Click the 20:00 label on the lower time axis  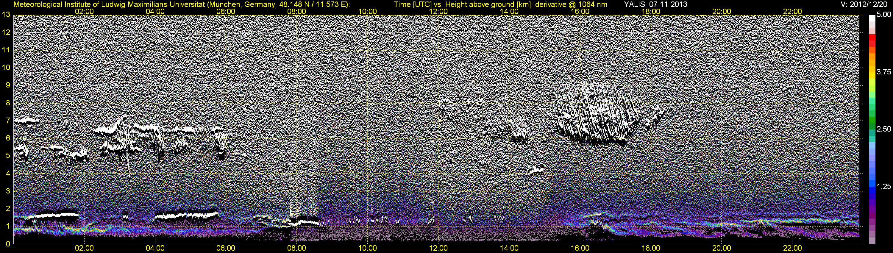coord(722,248)
